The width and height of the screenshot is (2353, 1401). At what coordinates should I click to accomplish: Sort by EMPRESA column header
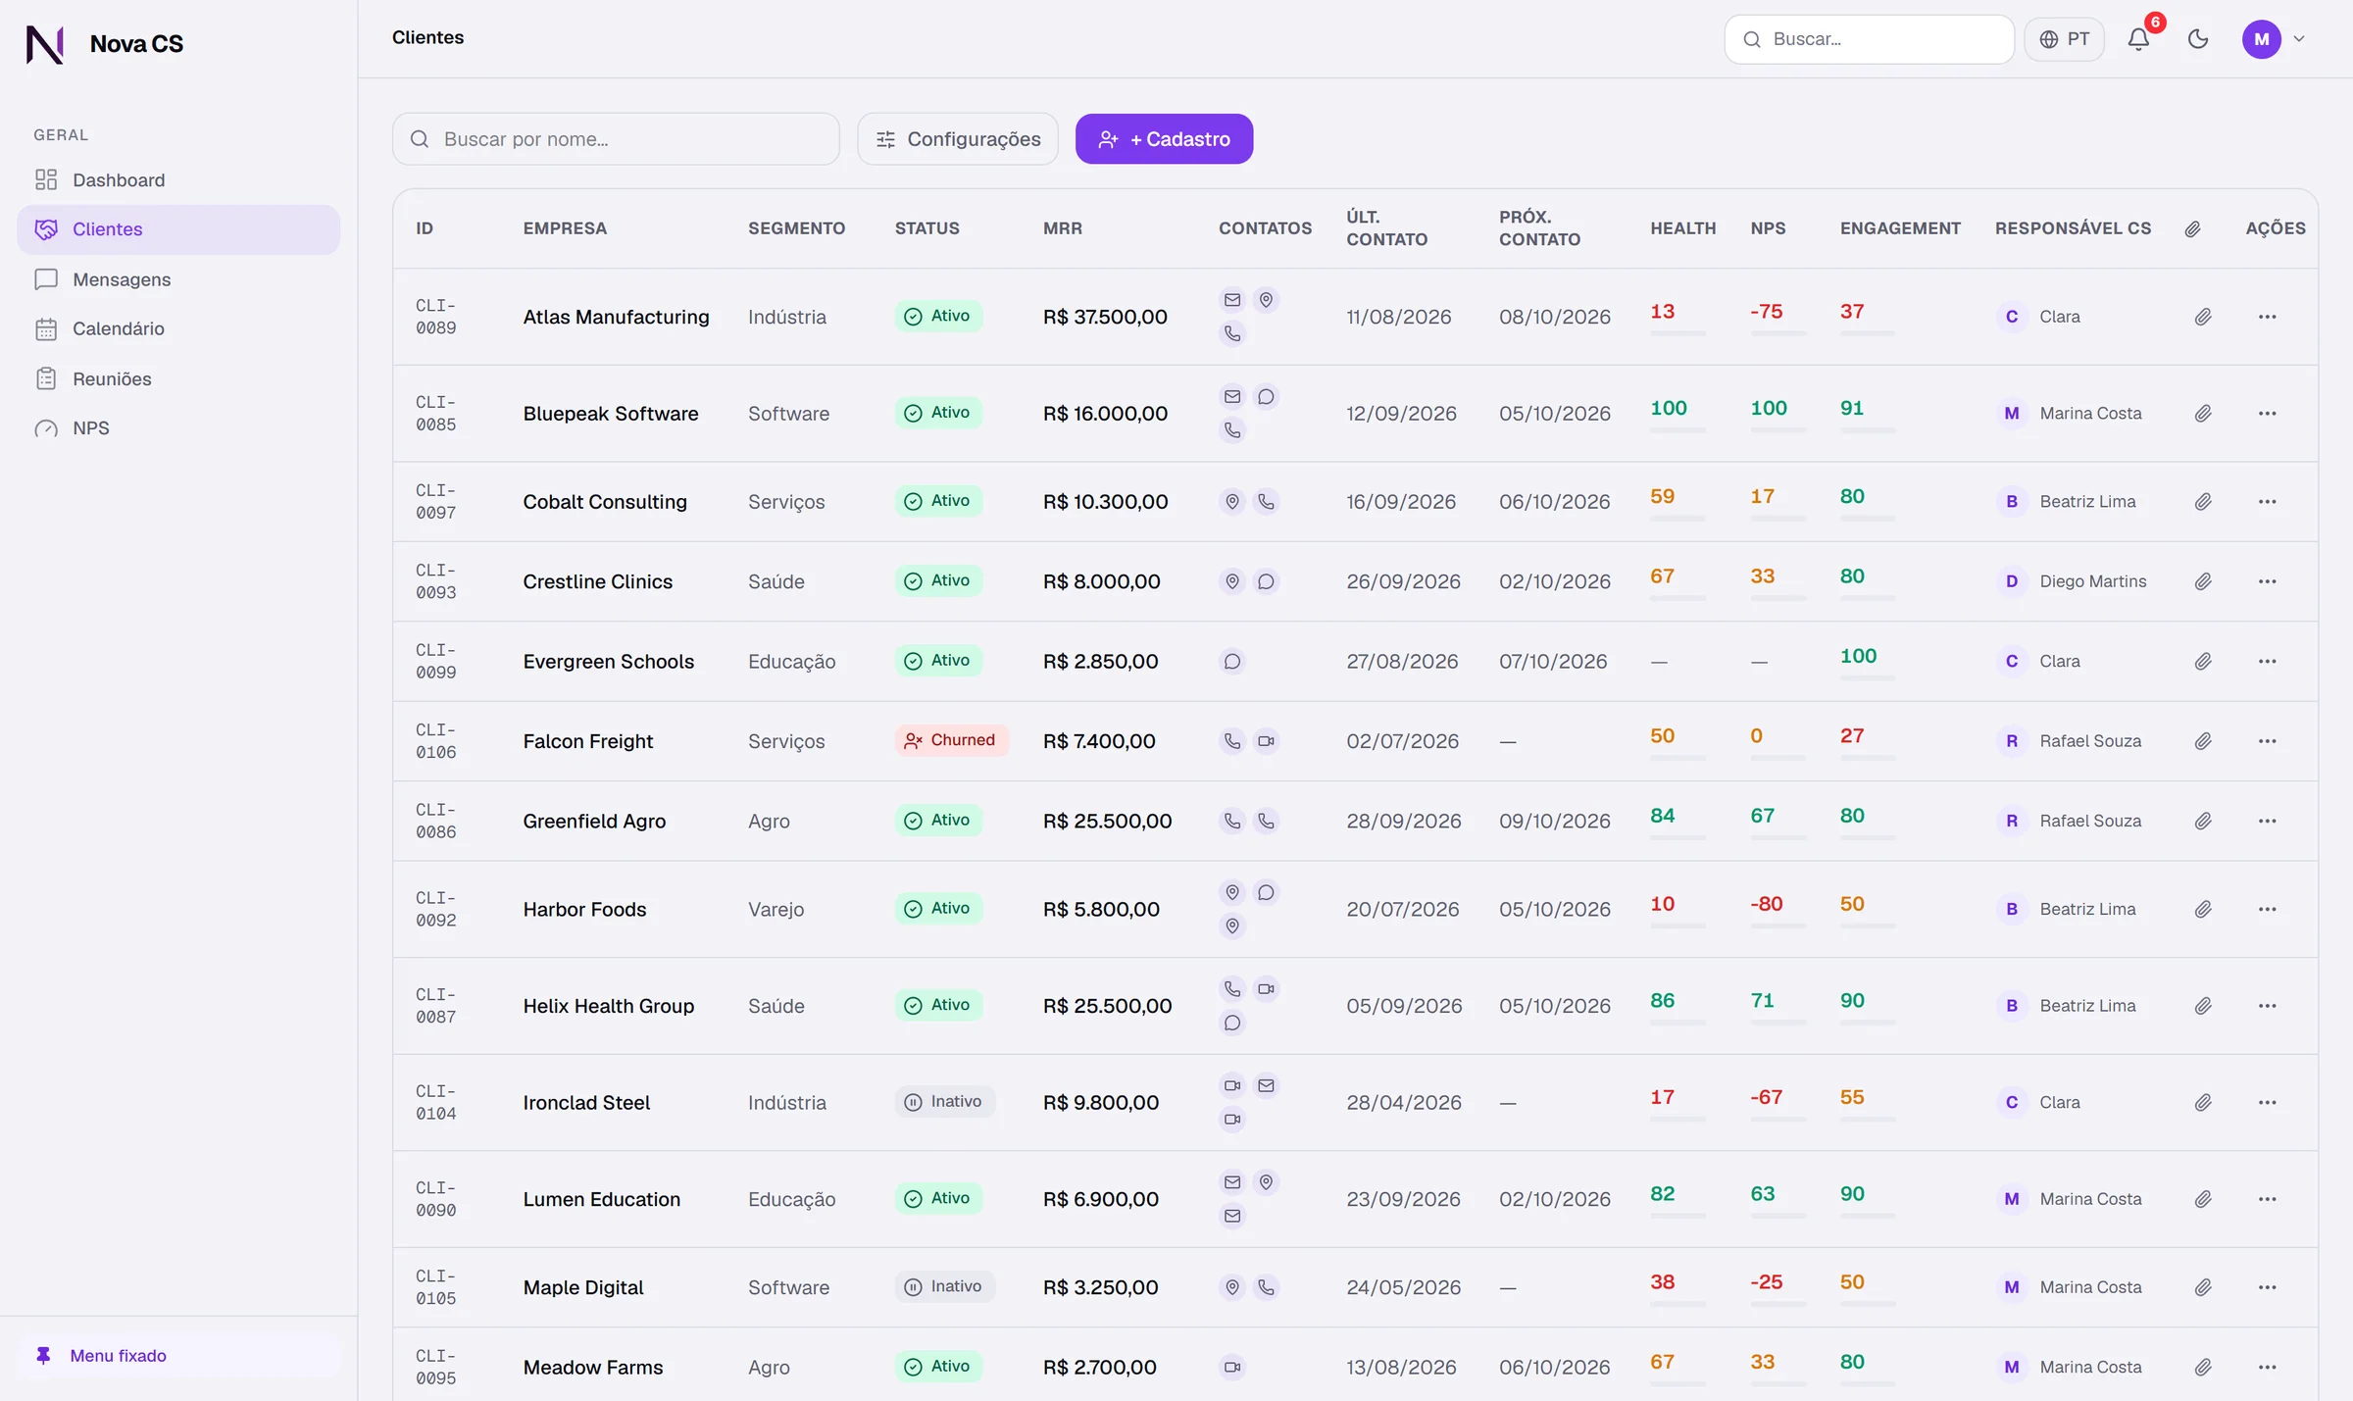point(565,228)
